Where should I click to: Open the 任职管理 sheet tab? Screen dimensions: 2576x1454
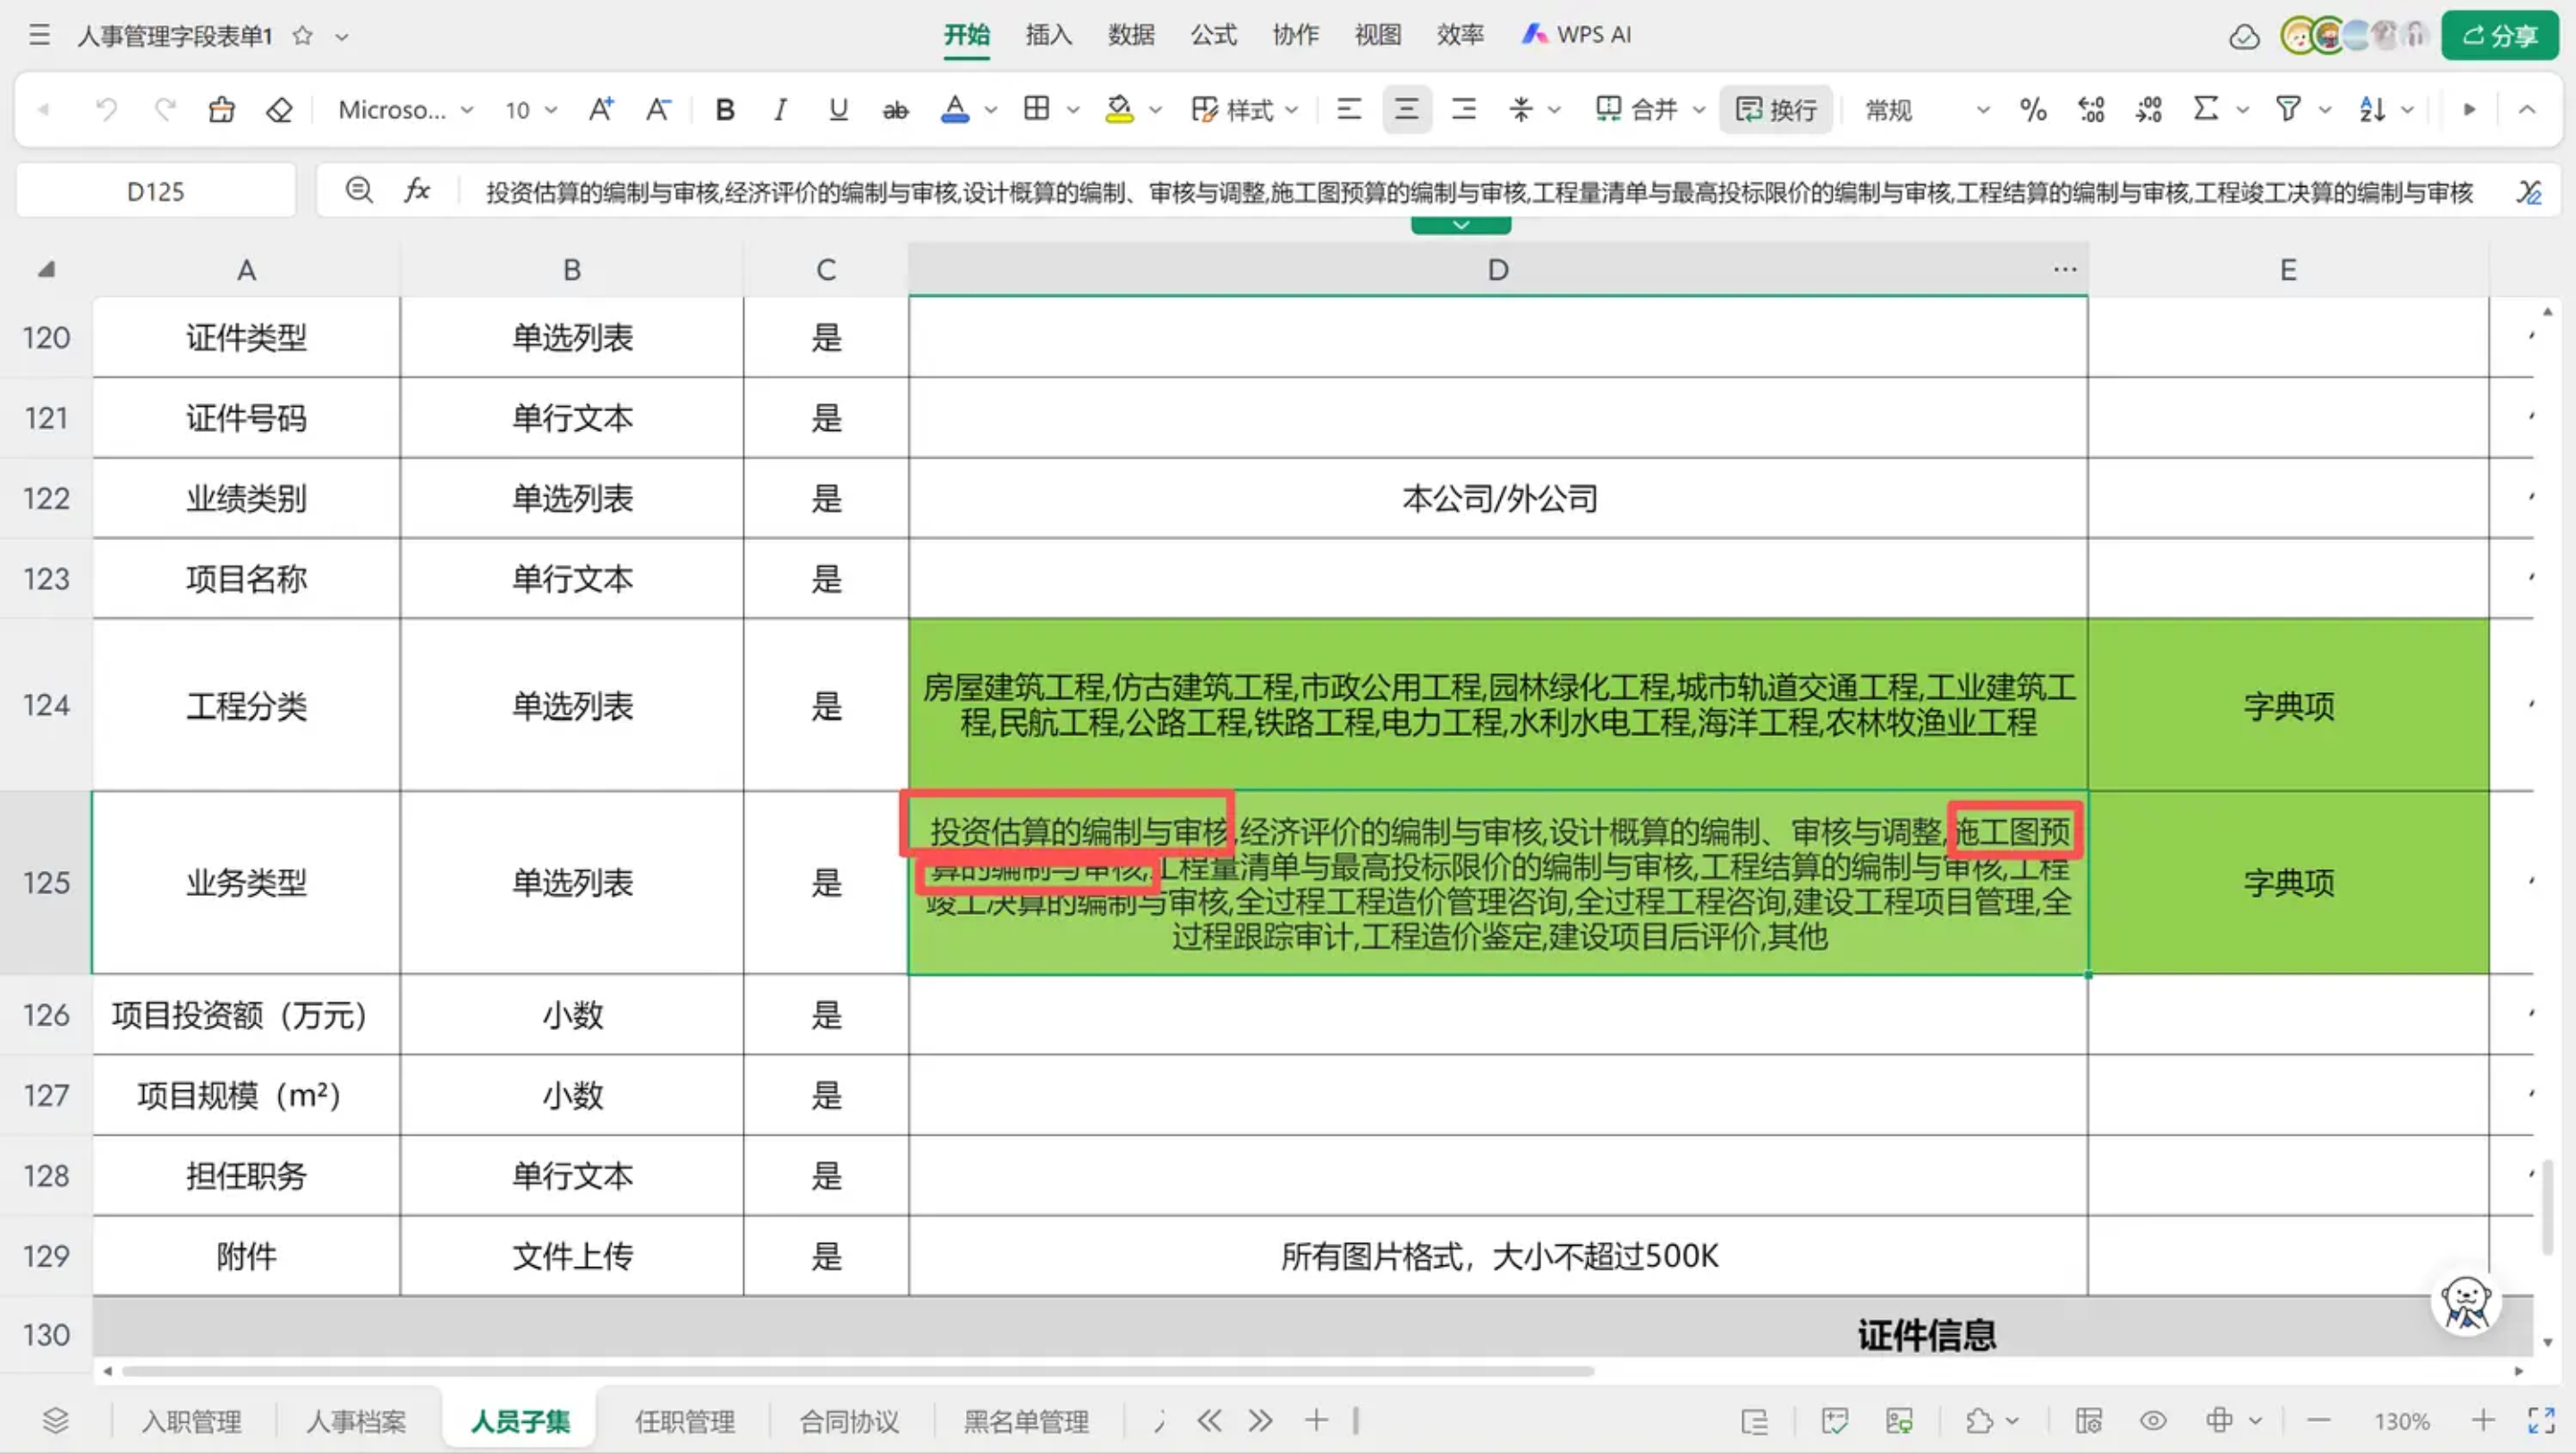click(684, 1421)
